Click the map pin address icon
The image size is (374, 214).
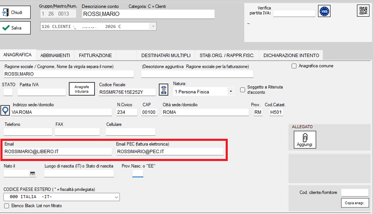5,111
